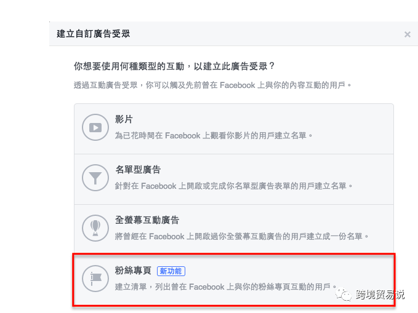Screen dimensions: 418x313
Task: Click the 名單型廣告 description about lead forms
Action: [x=233, y=186]
